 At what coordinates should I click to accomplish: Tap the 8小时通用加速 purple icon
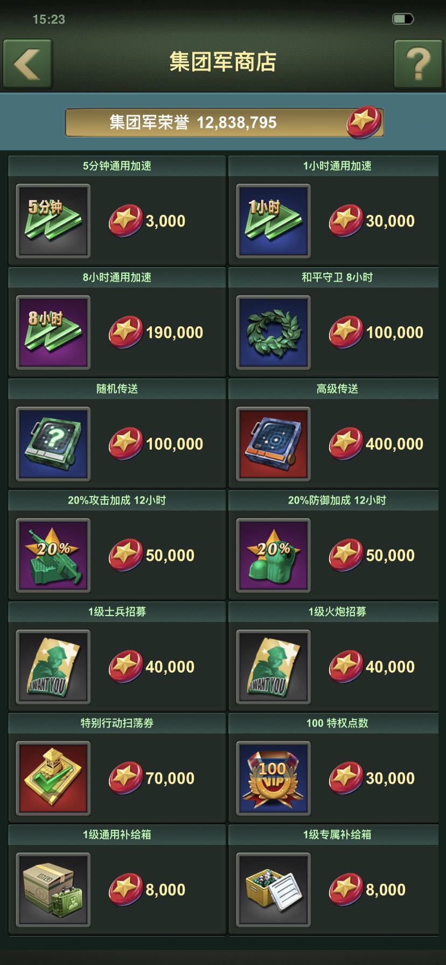pos(53,332)
